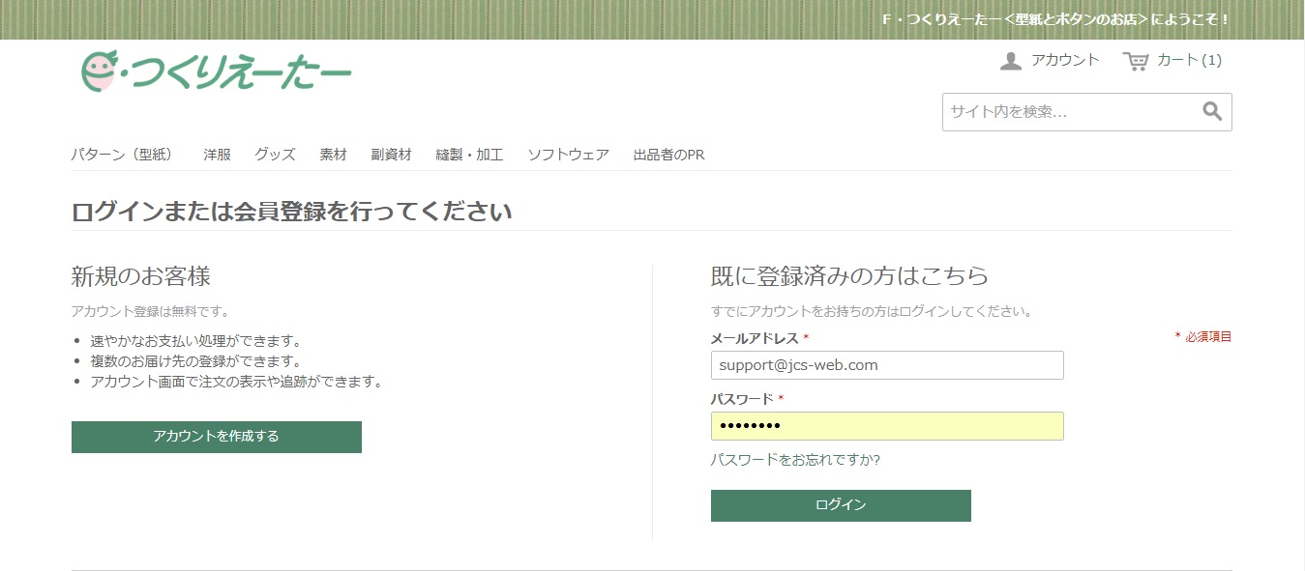1305x571 pixels.
Task: Click the つくりえーたー site logo
Action: point(215,71)
